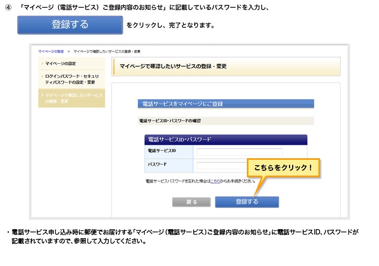
Task: Click the 電話サービスをマイページにご登録 blue header
Action: point(225,104)
